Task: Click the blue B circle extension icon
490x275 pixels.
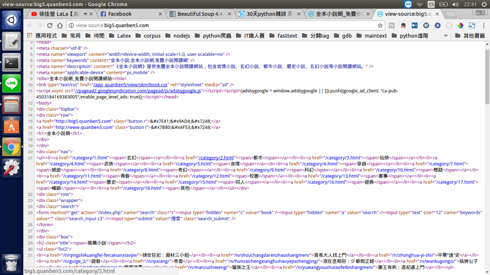Action: (437, 25)
